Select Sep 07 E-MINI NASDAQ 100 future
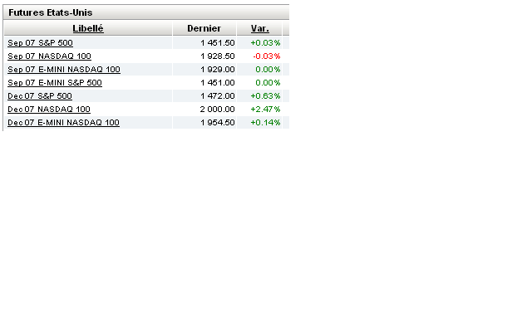This screenshot has height=332, width=532. 63,69
